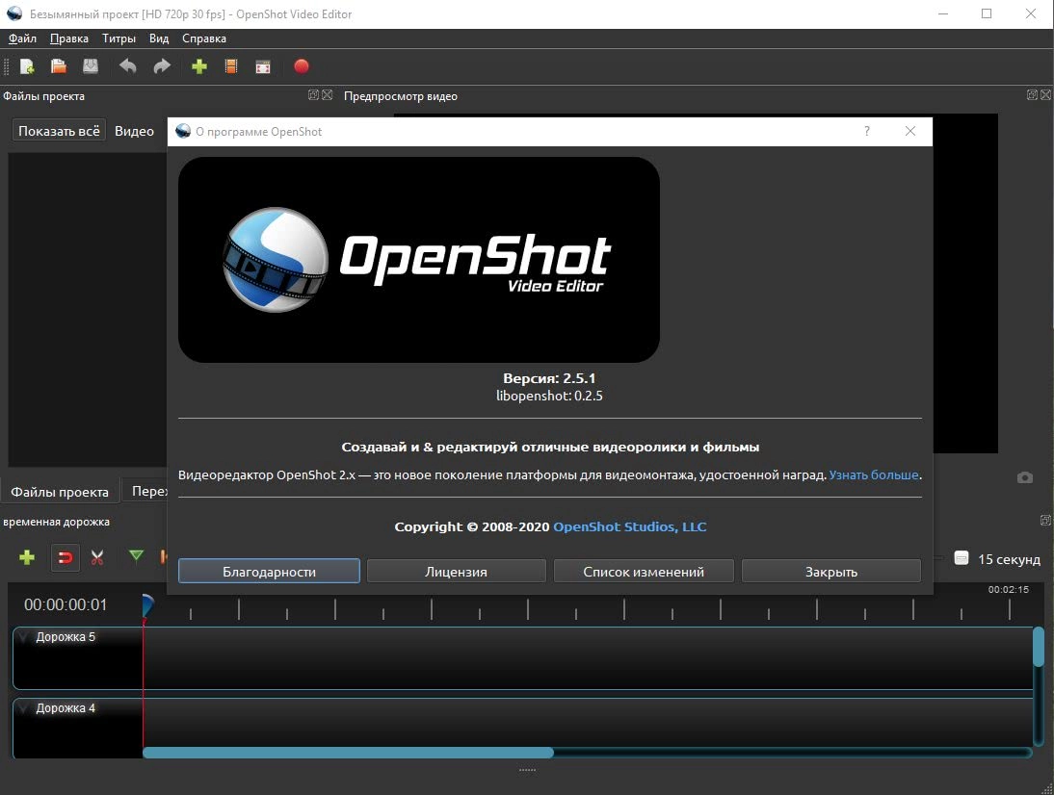This screenshot has width=1054, height=795.
Task: Click the Благодарности button
Action: pos(269,572)
